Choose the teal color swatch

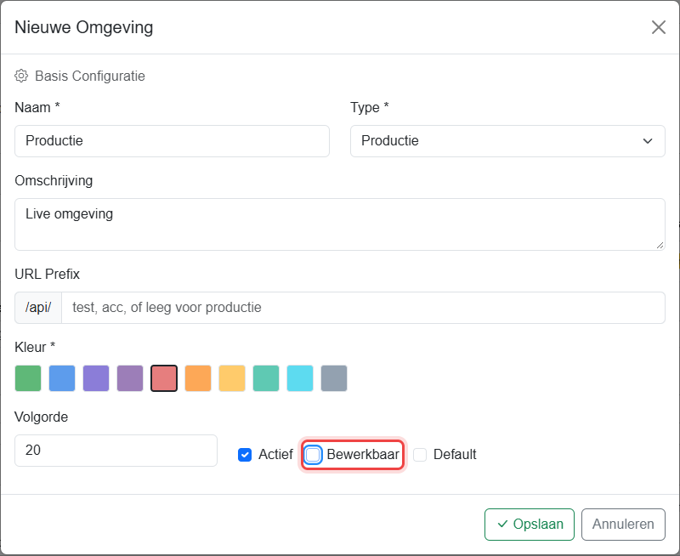pos(266,378)
